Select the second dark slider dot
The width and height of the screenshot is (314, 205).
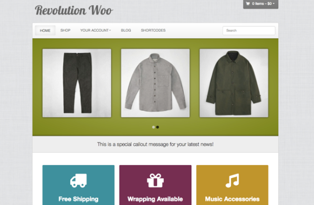(158, 127)
